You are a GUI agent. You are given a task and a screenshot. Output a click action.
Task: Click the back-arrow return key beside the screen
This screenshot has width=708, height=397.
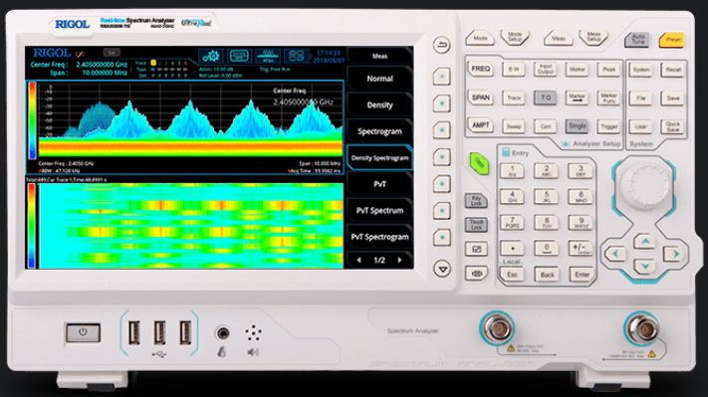click(441, 45)
